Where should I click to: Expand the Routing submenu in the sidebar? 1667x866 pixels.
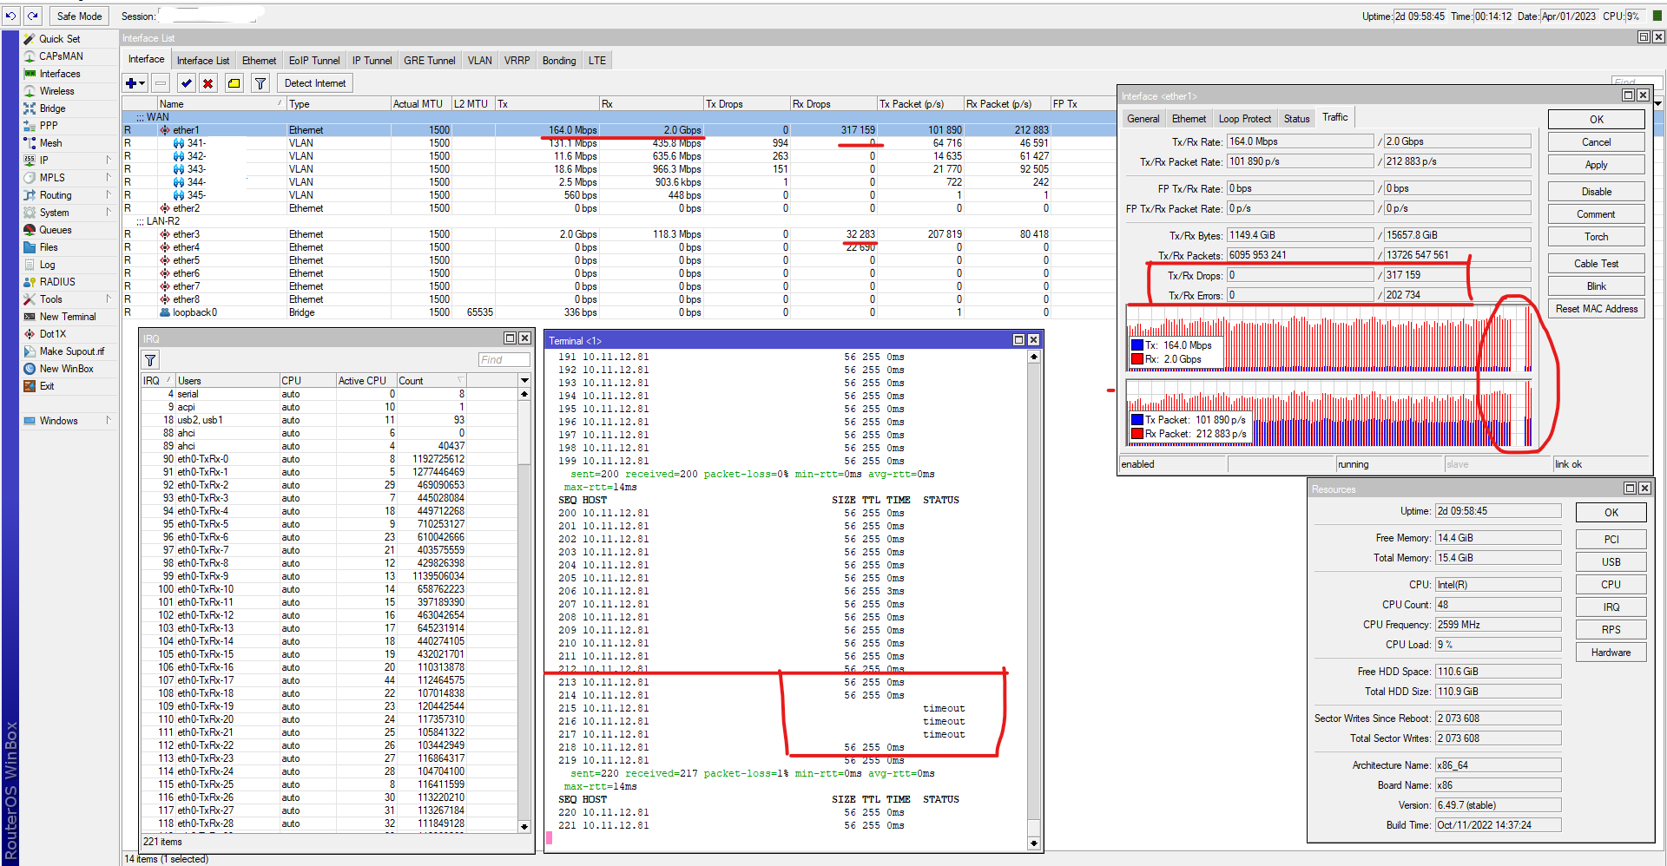pos(56,195)
